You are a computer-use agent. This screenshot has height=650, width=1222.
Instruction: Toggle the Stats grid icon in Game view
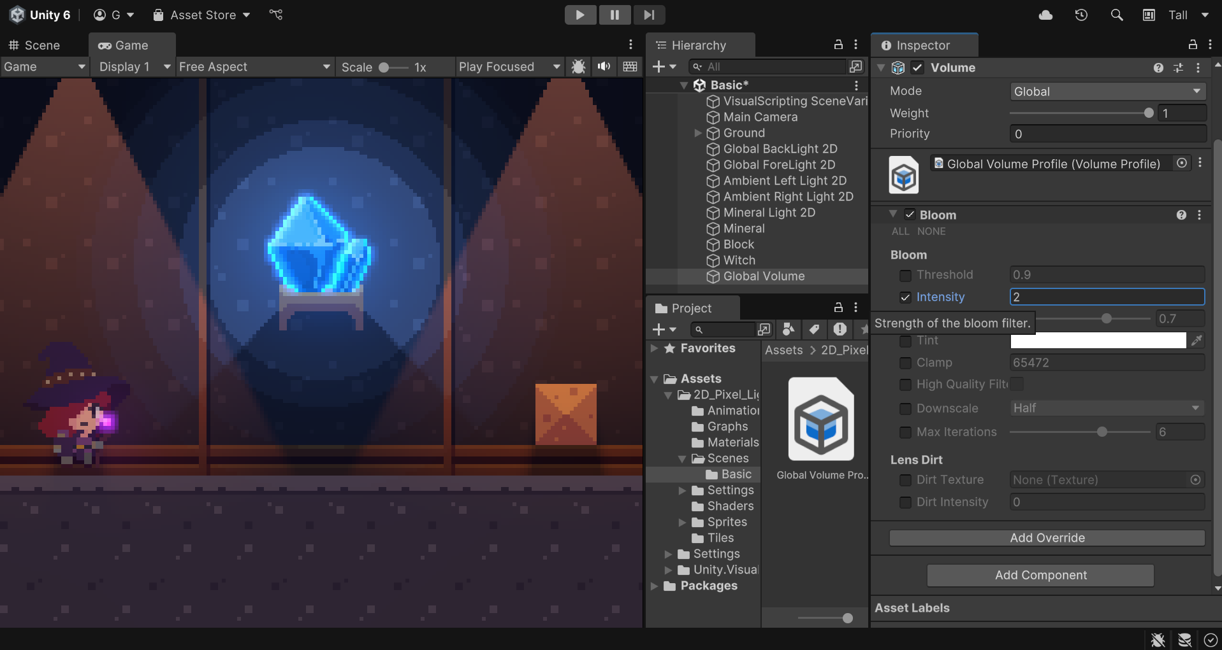[x=630, y=67]
